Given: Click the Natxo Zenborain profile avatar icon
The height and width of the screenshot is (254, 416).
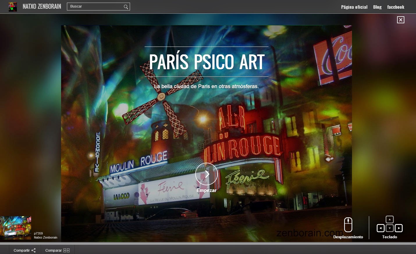Looking at the screenshot, I should (x=13, y=7).
